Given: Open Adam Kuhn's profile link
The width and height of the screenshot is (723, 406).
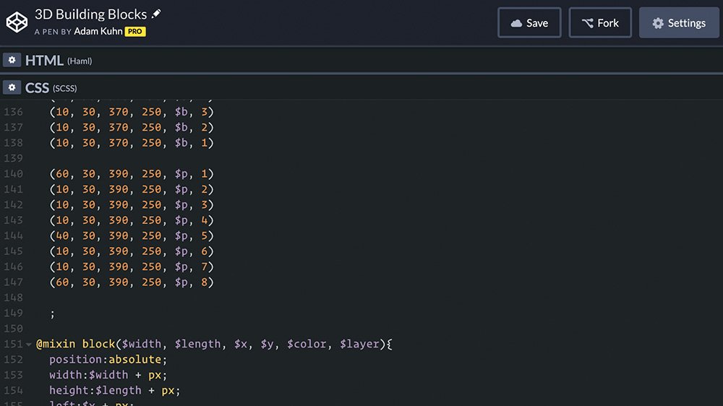Looking at the screenshot, I should tap(98, 31).
